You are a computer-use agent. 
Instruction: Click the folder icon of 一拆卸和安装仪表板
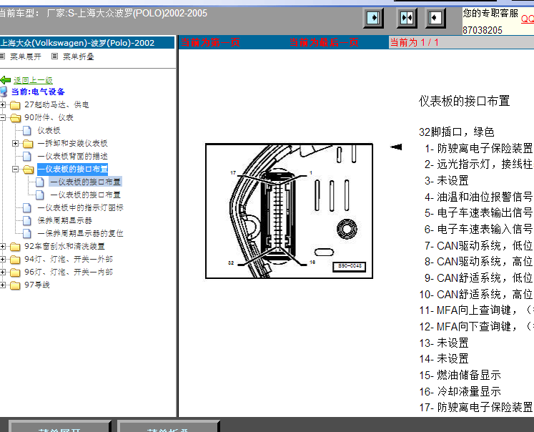[28, 144]
